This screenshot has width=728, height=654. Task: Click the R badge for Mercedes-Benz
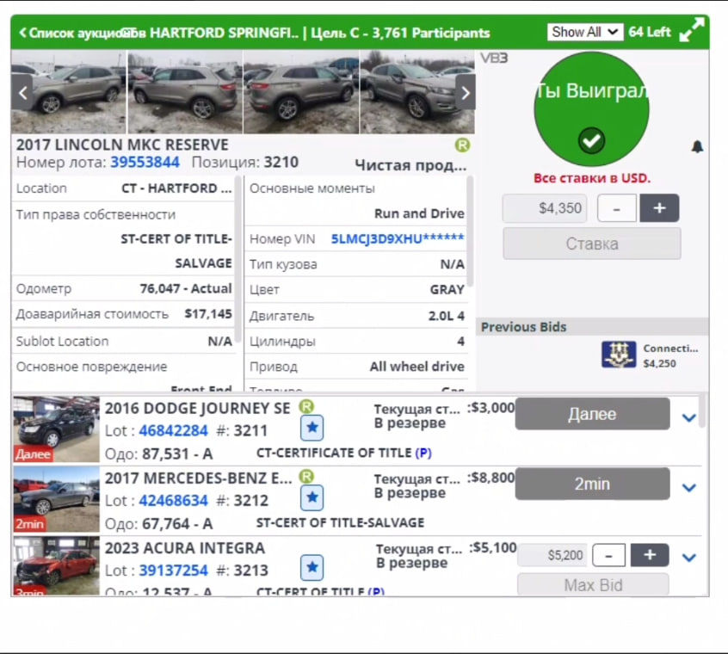(x=306, y=477)
